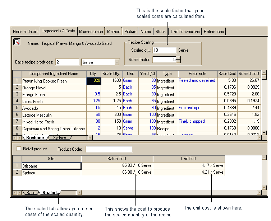The height and width of the screenshot is (221, 271).
Task: Select the Sydney sheet tab
Action: pos(59,138)
